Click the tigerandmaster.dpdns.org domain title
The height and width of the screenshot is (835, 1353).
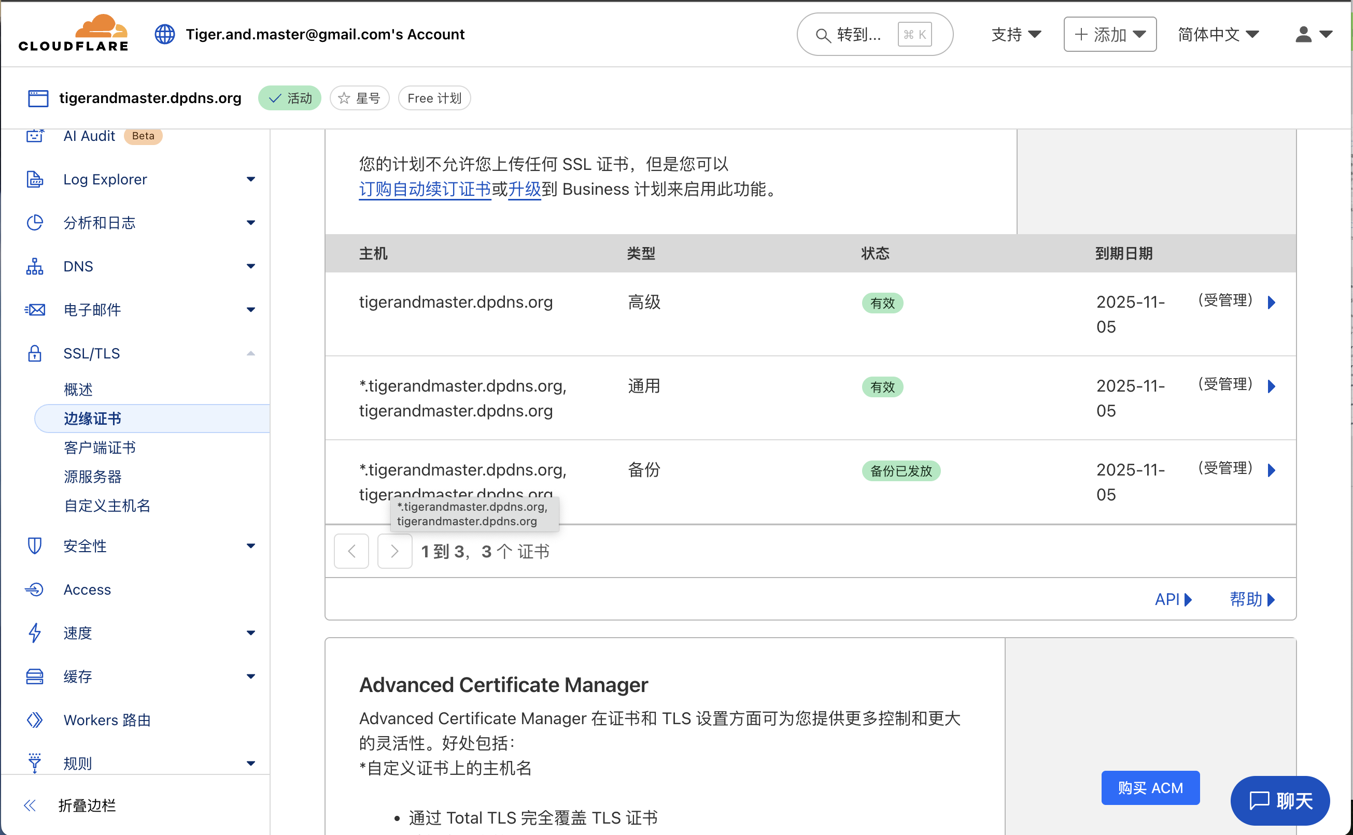pos(150,98)
